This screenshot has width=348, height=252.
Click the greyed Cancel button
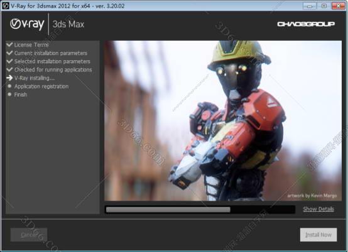click(29, 234)
